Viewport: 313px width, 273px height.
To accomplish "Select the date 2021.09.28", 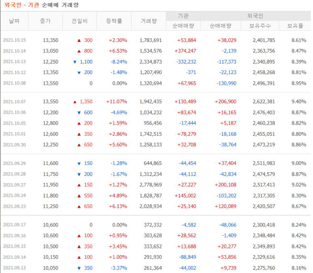I will click(x=14, y=174).
